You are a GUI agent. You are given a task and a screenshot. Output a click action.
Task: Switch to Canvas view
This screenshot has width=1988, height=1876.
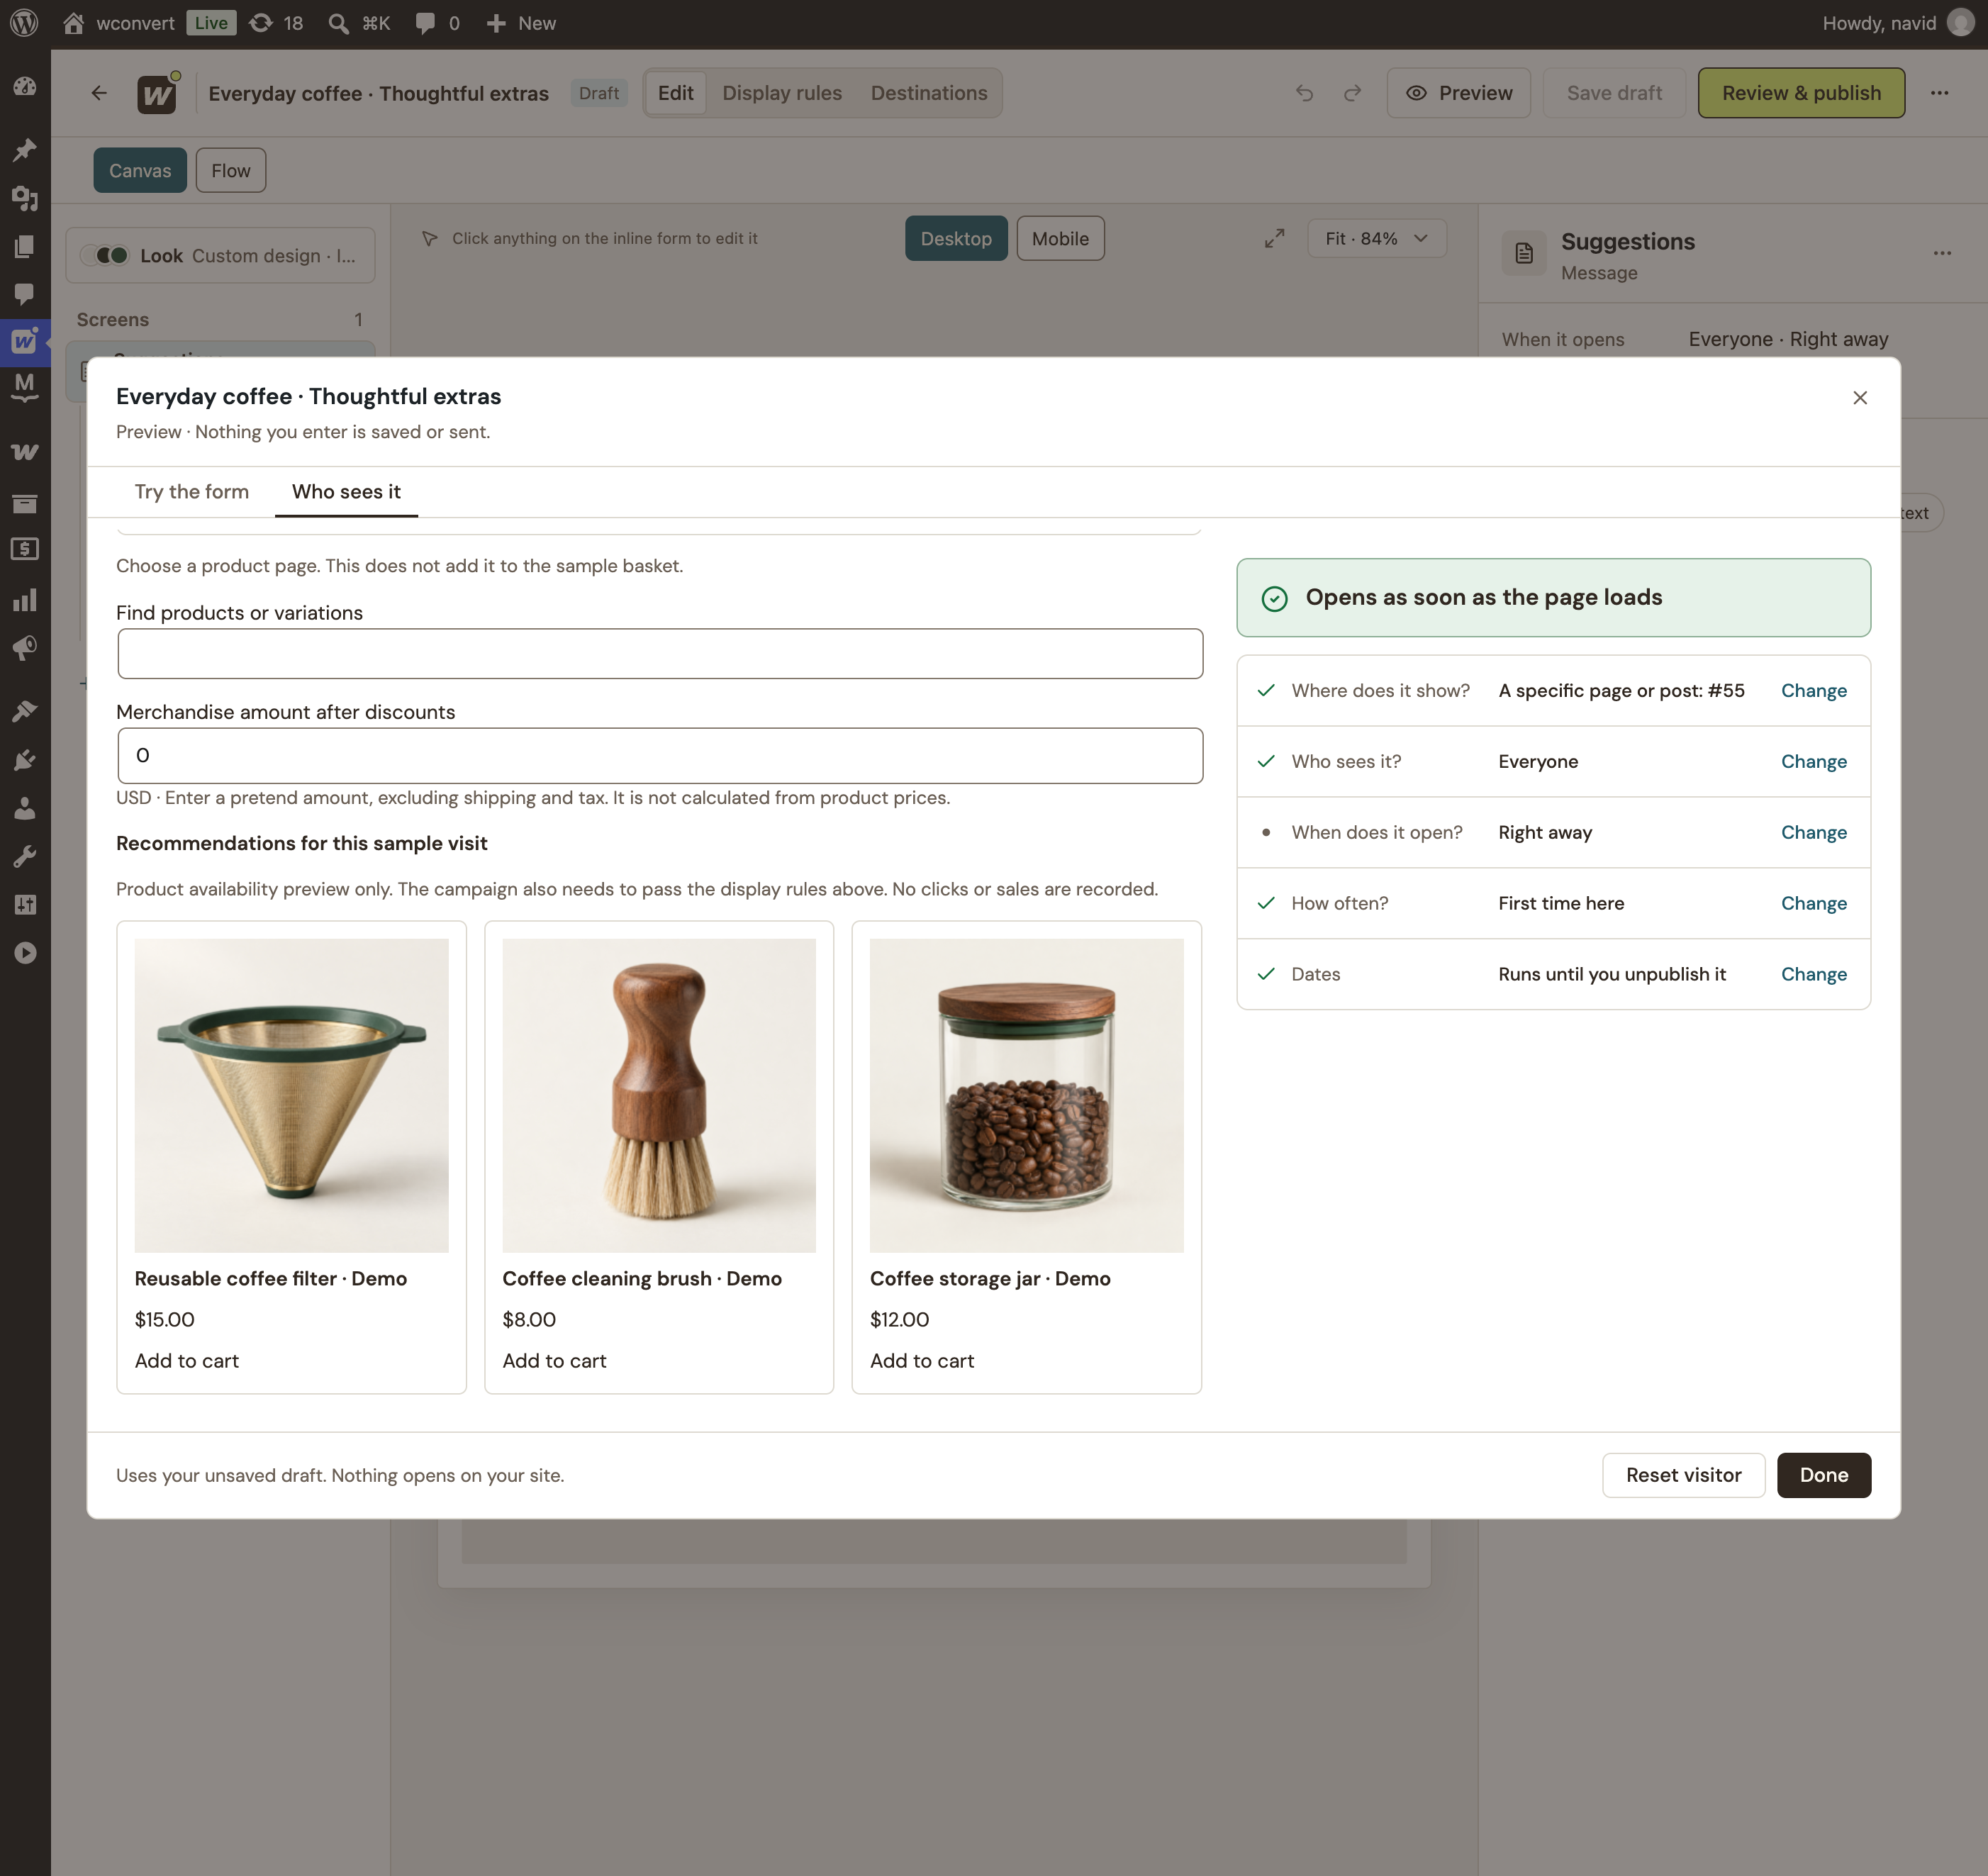pos(140,170)
